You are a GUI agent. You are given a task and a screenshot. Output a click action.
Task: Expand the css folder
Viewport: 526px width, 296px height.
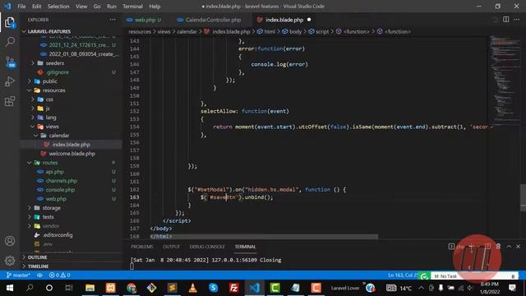49,99
